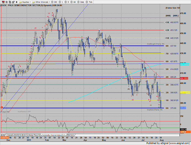
Task: Click the blue H marker above candles
Action: click(99, 31)
